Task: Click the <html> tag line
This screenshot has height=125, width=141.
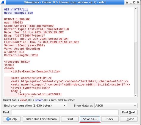Action: pyautogui.click(x=9, y=65)
